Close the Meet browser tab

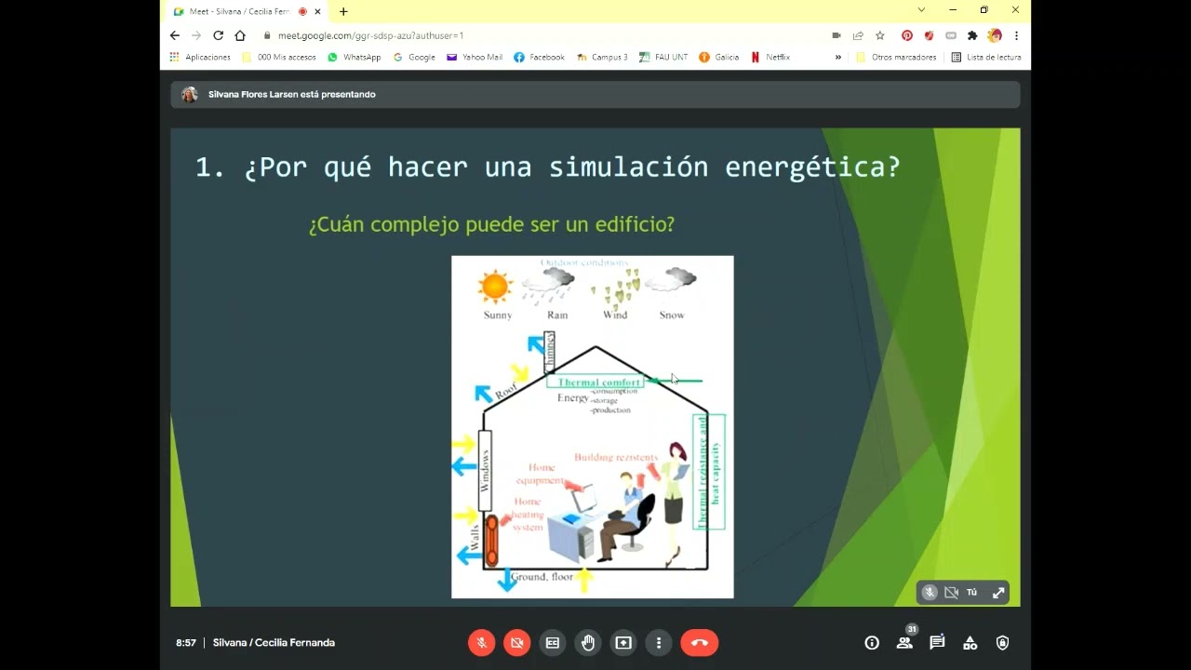pos(319,11)
